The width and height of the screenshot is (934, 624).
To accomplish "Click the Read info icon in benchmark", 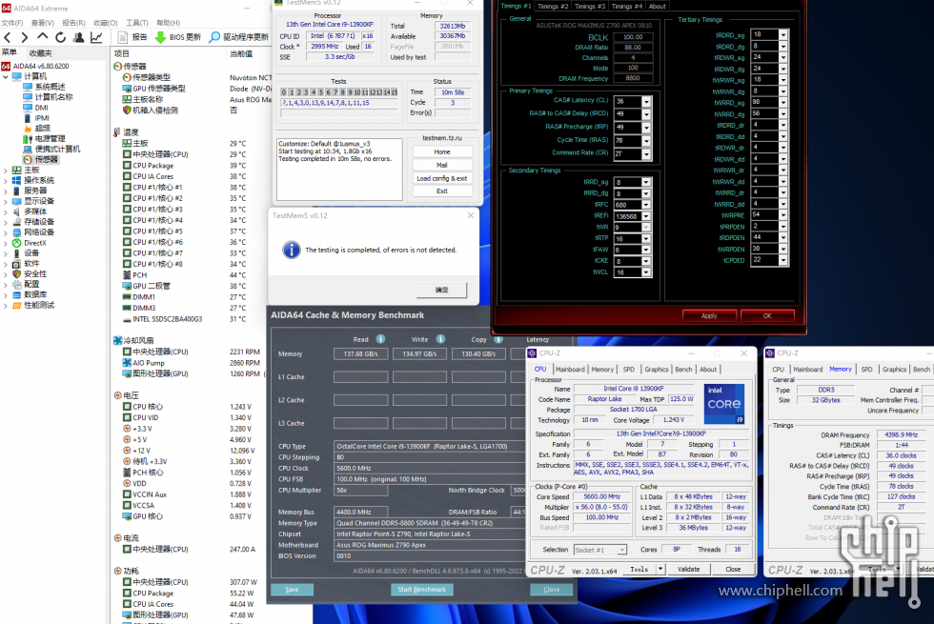I will point(380,339).
